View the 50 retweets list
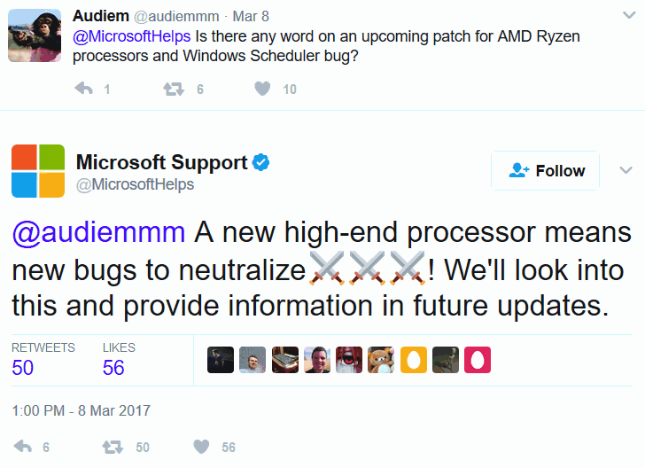Image resolution: width=645 pixels, height=468 pixels. (43, 359)
